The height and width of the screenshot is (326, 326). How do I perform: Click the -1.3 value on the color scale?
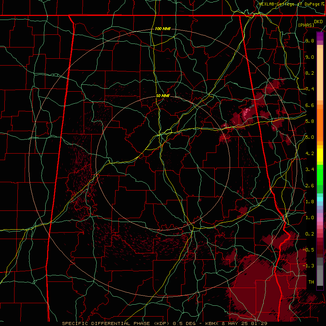pyautogui.click(x=309, y=266)
